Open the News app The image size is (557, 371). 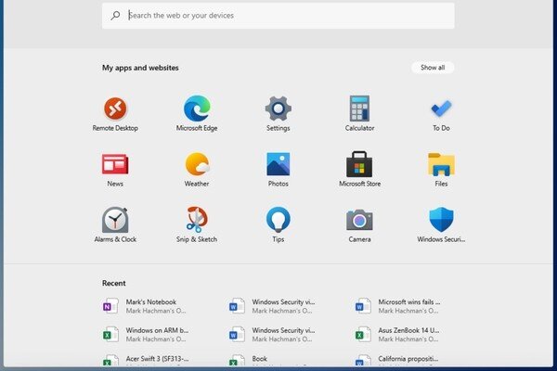tap(115, 170)
